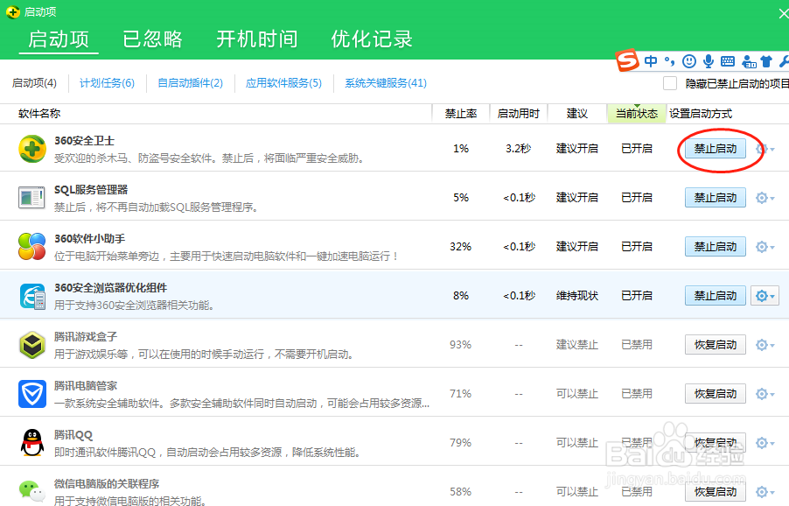Viewport: 789px width, 506px height.
Task: Open settings gear dropdown for 腾讯电脑管家
Action: 765,394
